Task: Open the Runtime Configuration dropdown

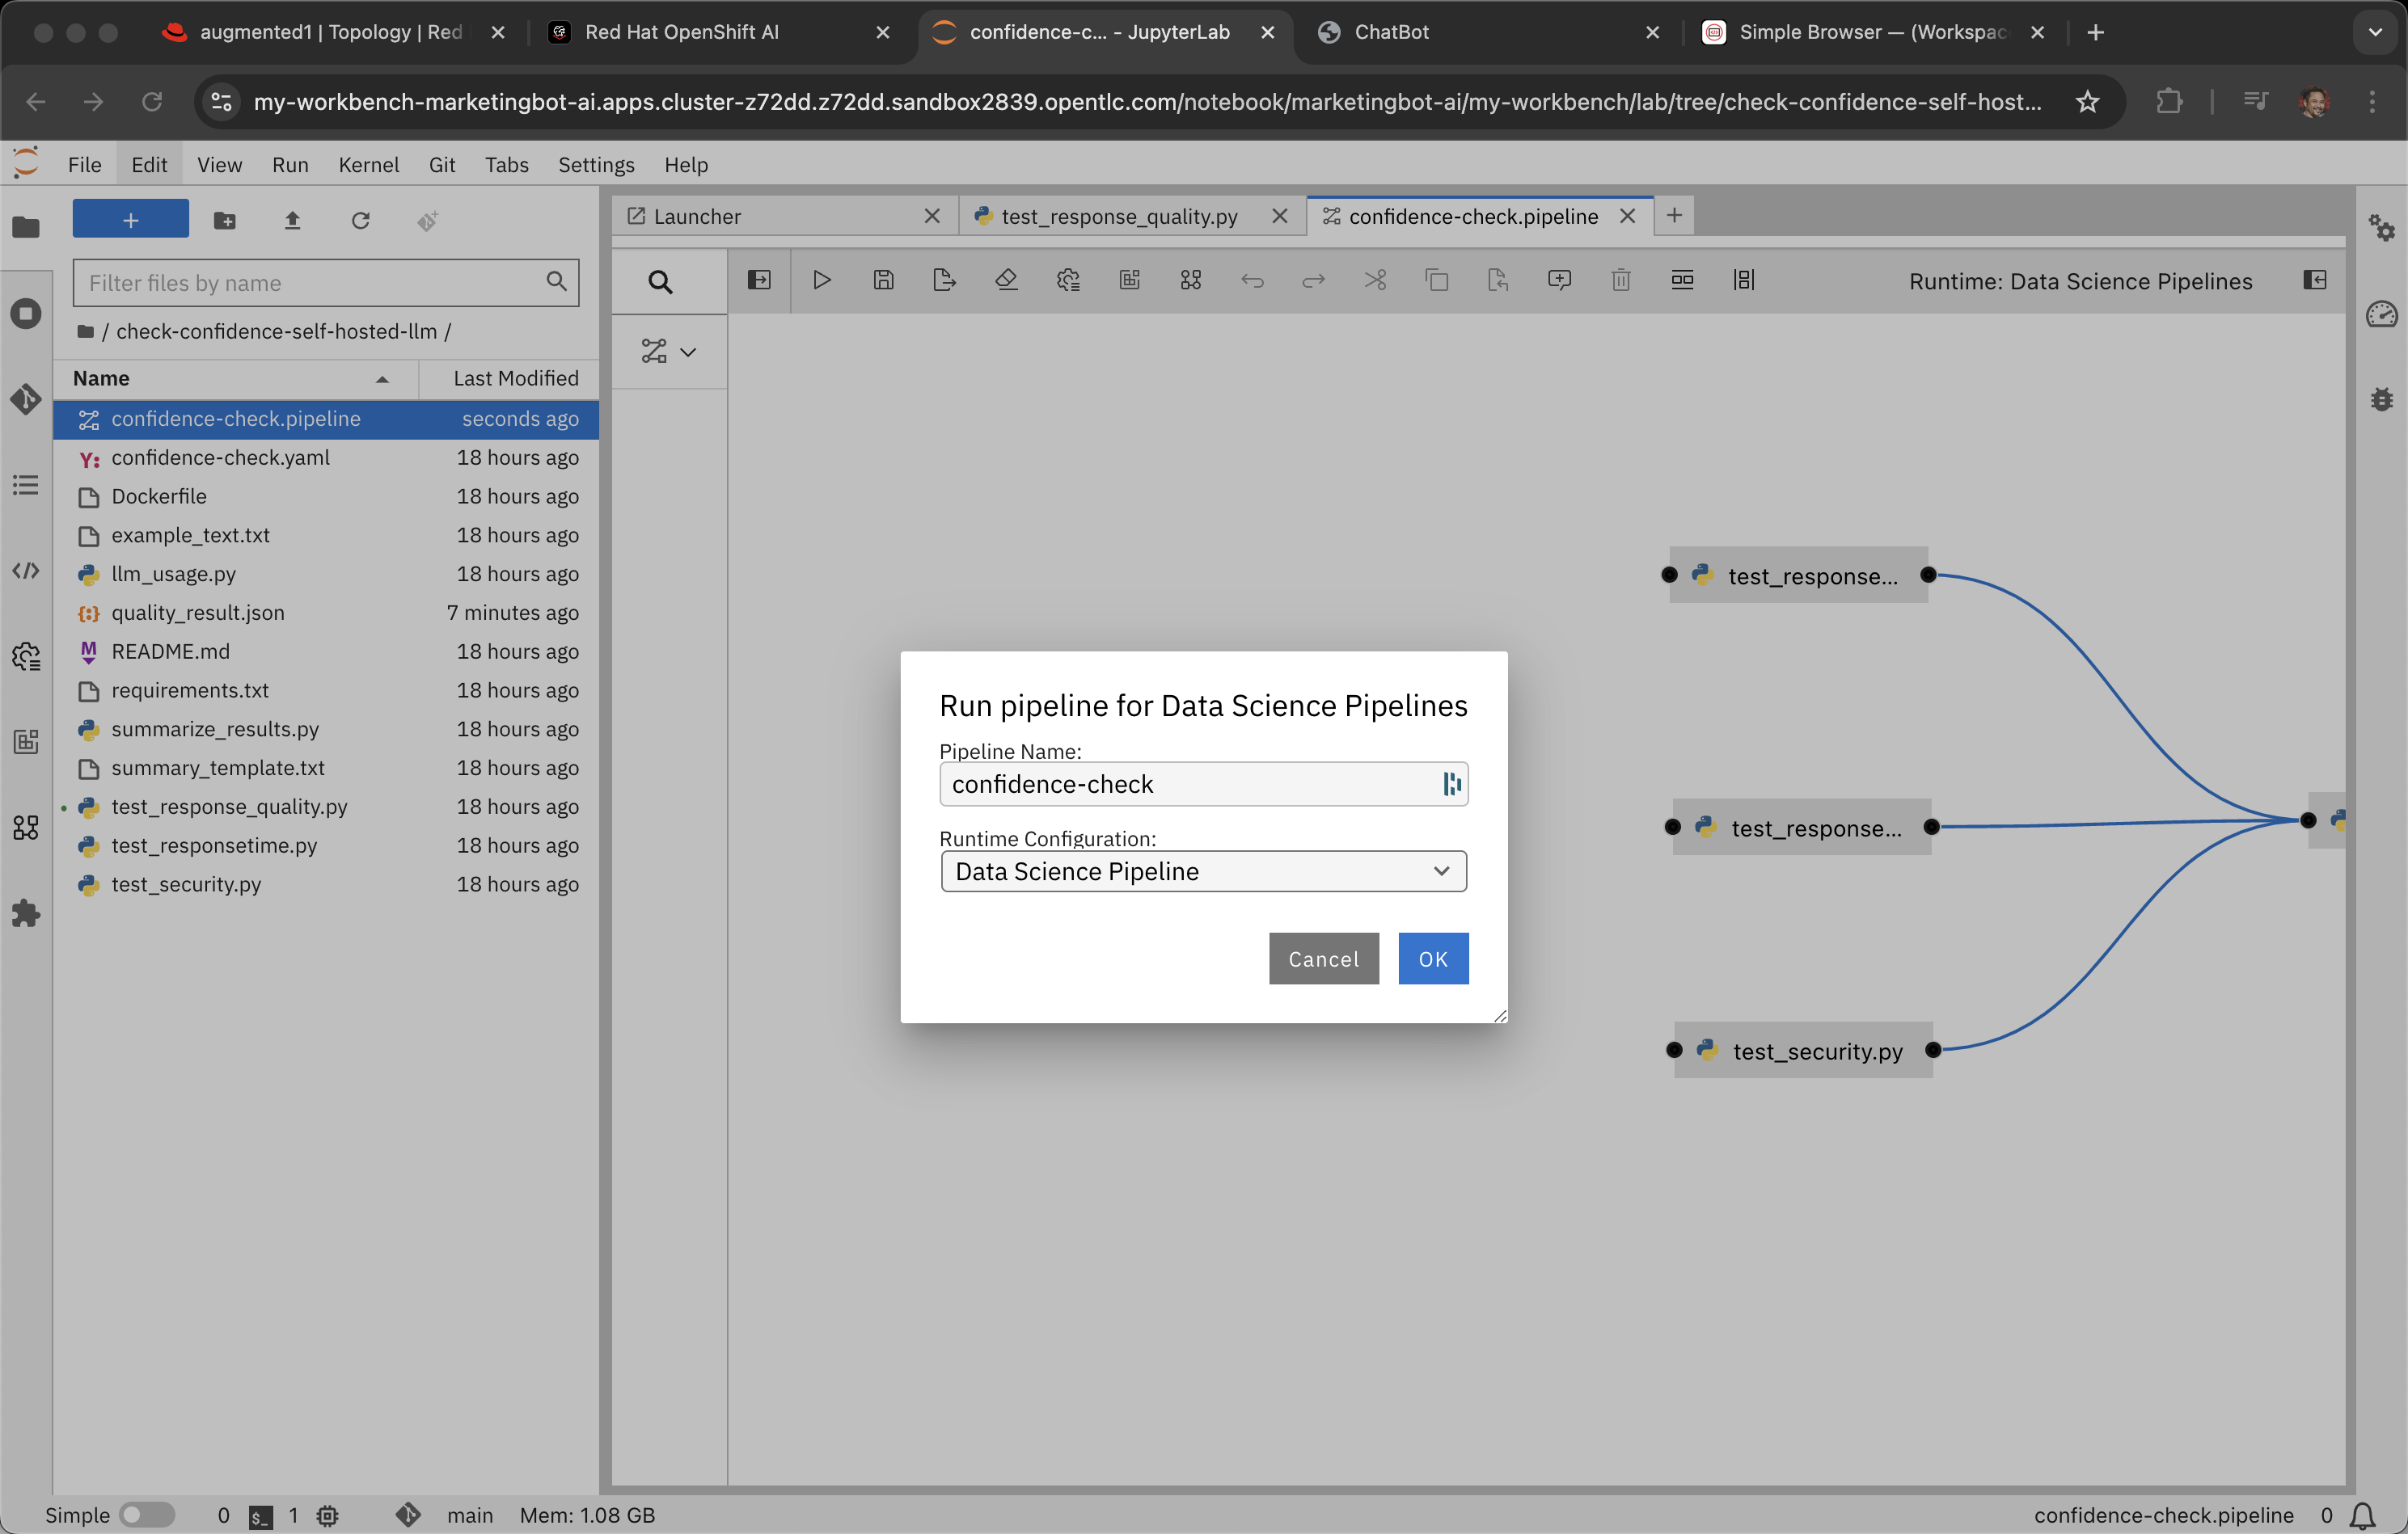Action: (1203, 871)
